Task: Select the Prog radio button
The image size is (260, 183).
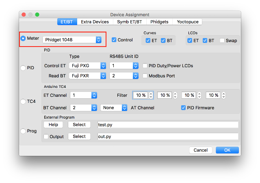Action: pyautogui.click(x=23, y=131)
